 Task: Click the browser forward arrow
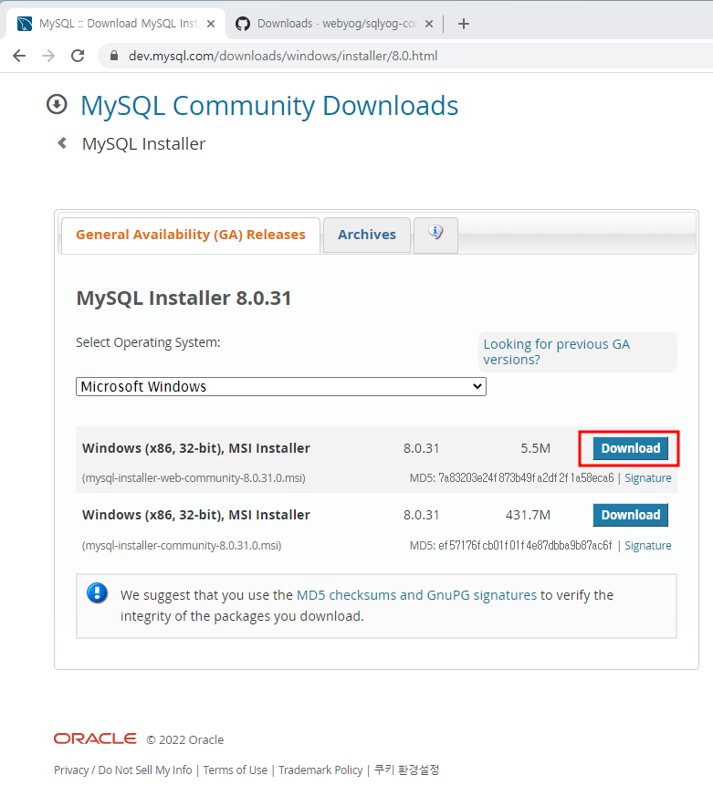coord(48,56)
